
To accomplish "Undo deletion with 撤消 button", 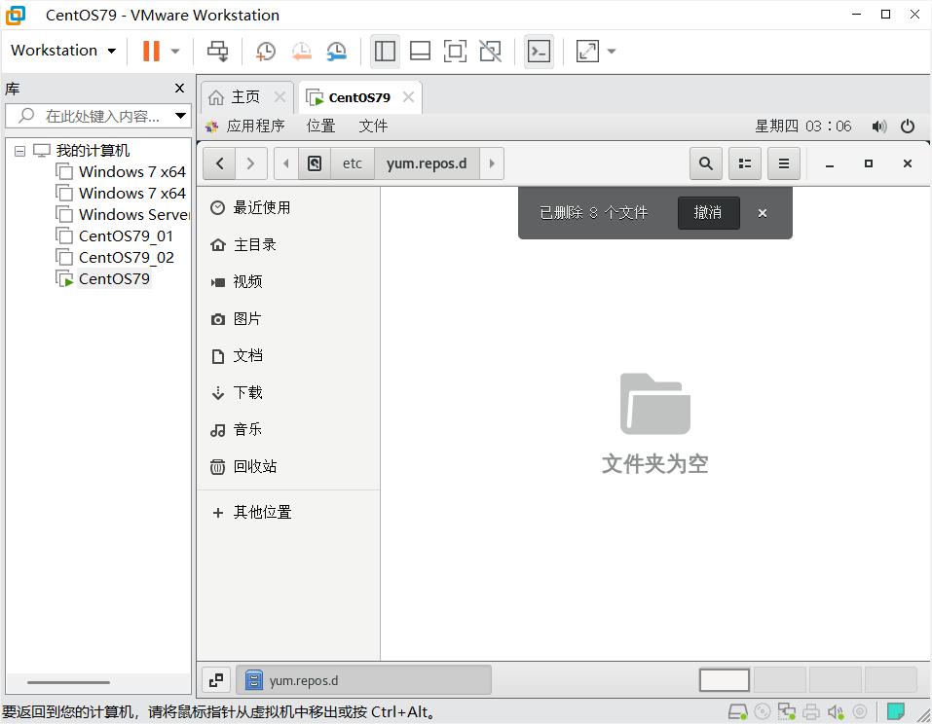I will click(x=709, y=213).
